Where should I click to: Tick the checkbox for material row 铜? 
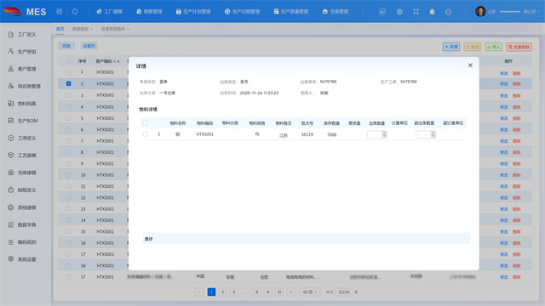146,134
